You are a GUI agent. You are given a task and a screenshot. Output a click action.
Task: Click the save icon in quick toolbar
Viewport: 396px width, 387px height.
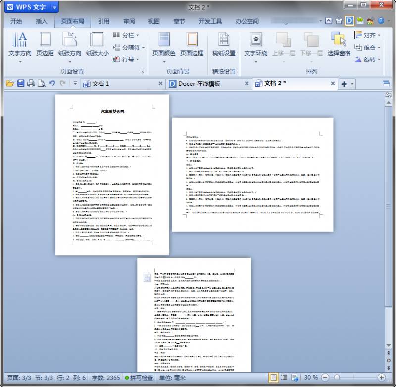21,83
